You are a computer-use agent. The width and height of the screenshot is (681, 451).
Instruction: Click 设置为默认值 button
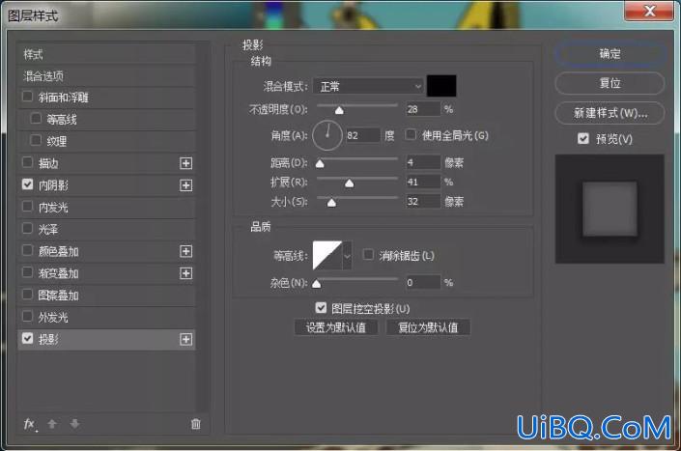336,327
